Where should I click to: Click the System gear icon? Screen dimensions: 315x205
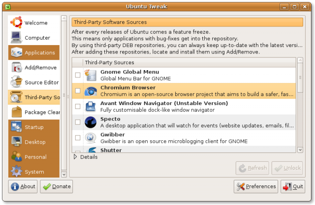click(16, 171)
